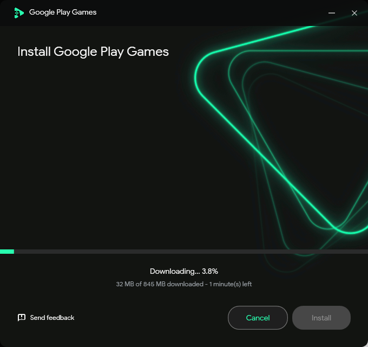Click the empty title bar area left of minimize
Viewport: 368px width, 347px height.
click(216, 13)
